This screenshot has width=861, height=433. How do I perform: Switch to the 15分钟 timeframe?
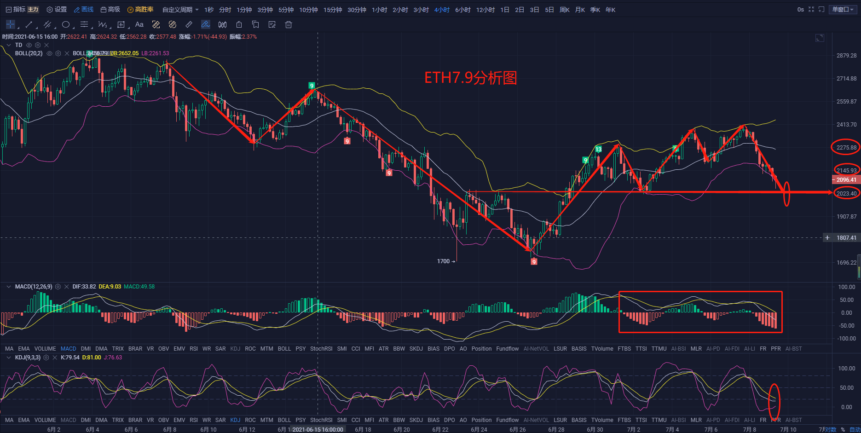pos(333,10)
